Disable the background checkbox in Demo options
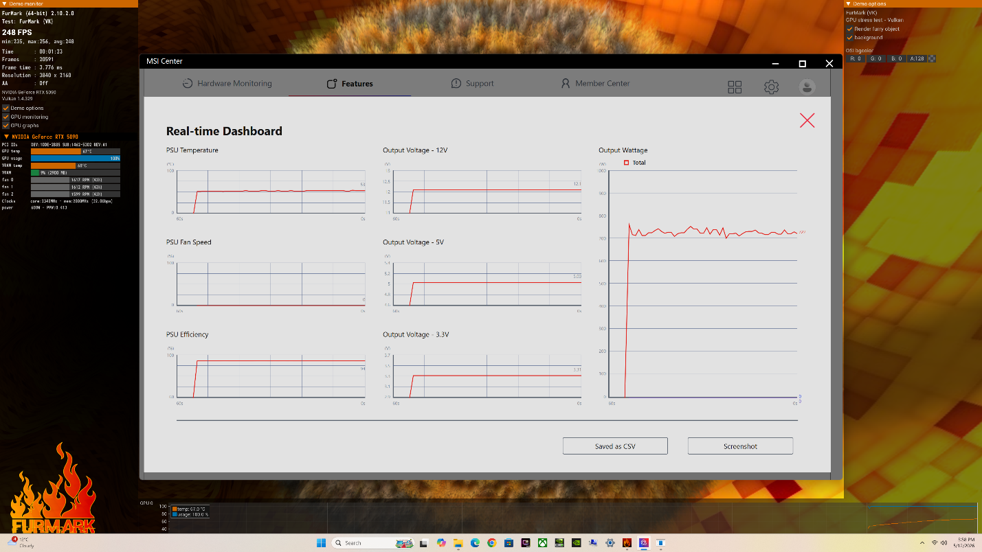This screenshot has height=552, width=982. 850,38
